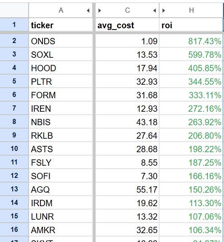Click the RKLB ticker cell

pyautogui.click(x=61, y=135)
